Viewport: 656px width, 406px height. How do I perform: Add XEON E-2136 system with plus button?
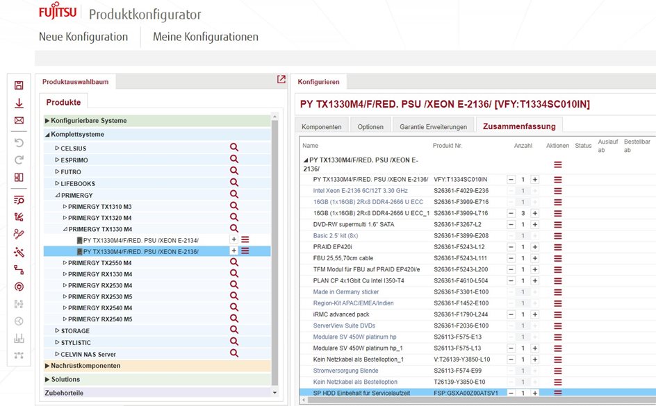point(234,251)
